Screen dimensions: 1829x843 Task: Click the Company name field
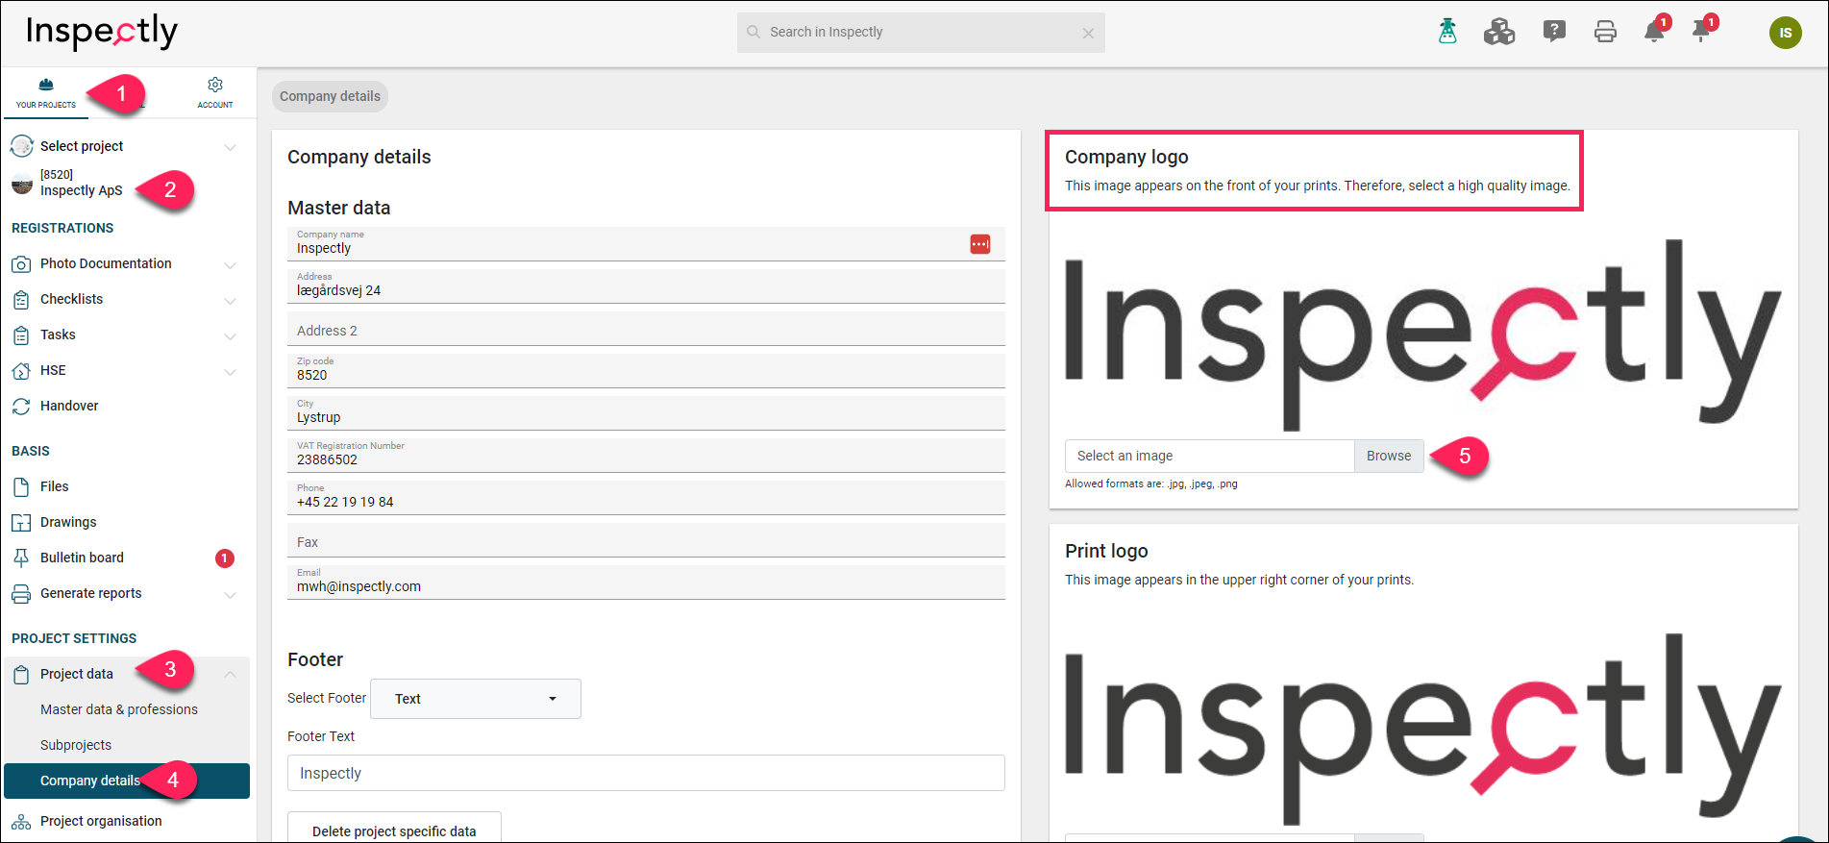[x=646, y=244]
